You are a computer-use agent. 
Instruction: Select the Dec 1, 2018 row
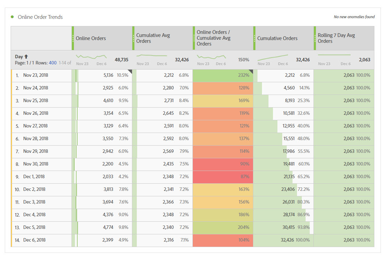tap(34, 176)
